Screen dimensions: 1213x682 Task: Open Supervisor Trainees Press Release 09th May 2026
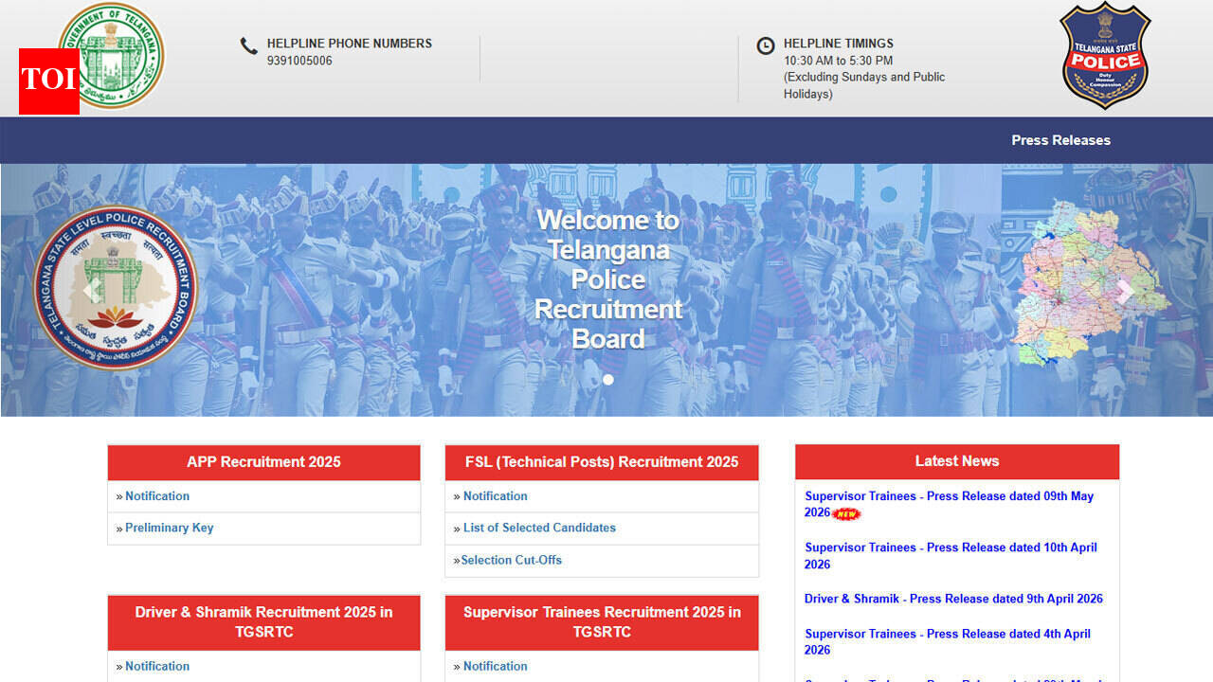pyautogui.click(x=950, y=504)
